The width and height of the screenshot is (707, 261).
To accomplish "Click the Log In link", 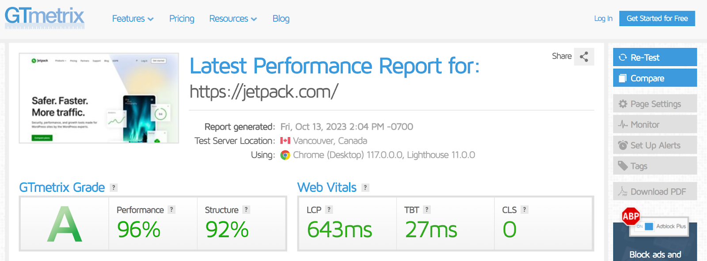I will coord(603,19).
